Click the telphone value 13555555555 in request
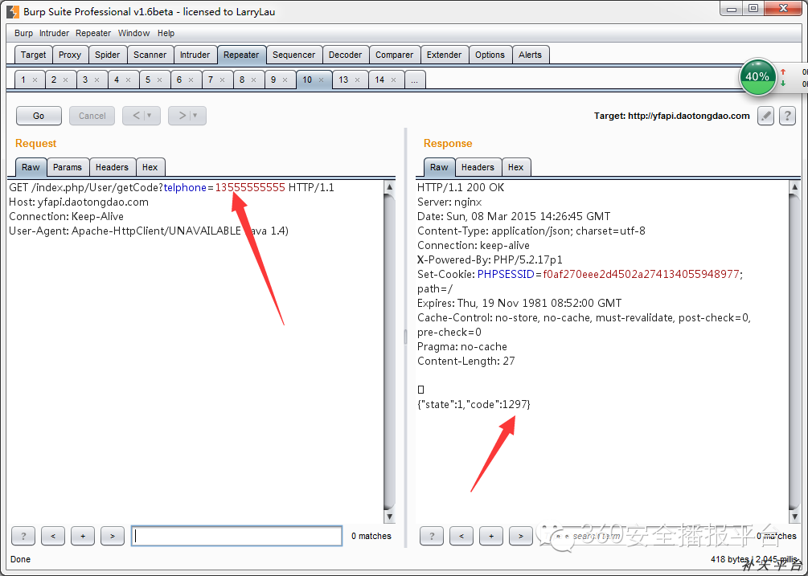808x576 pixels. coord(250,187)
